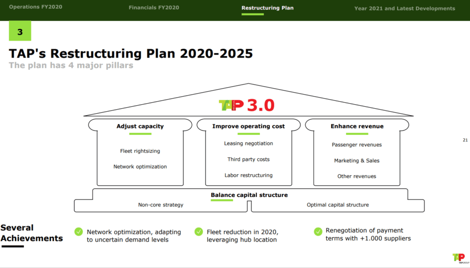The width and height of the screenshot is (470, 268).
Task: Click the TAP Group logo in bottom corner
Action: click(460, 258)
